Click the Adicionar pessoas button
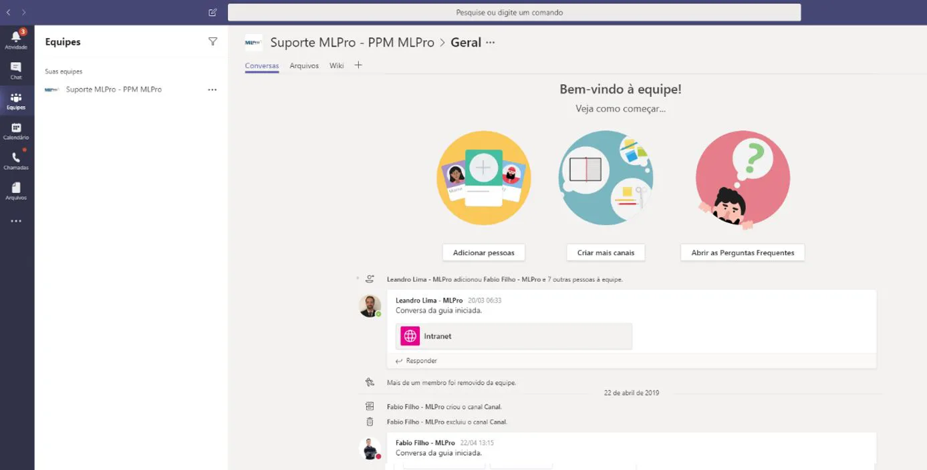 484,252
